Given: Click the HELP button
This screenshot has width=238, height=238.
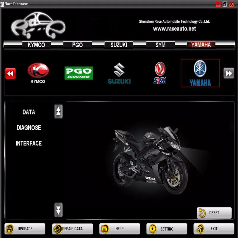Looking at the screenshot, I should pos(120,228).
